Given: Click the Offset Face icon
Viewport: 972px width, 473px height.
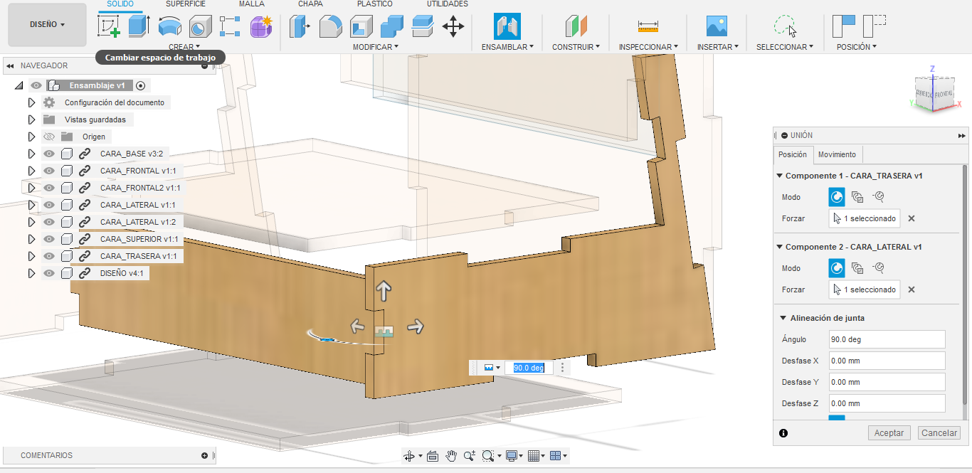Looking at the screenshot, I should (x=422, y=27).
